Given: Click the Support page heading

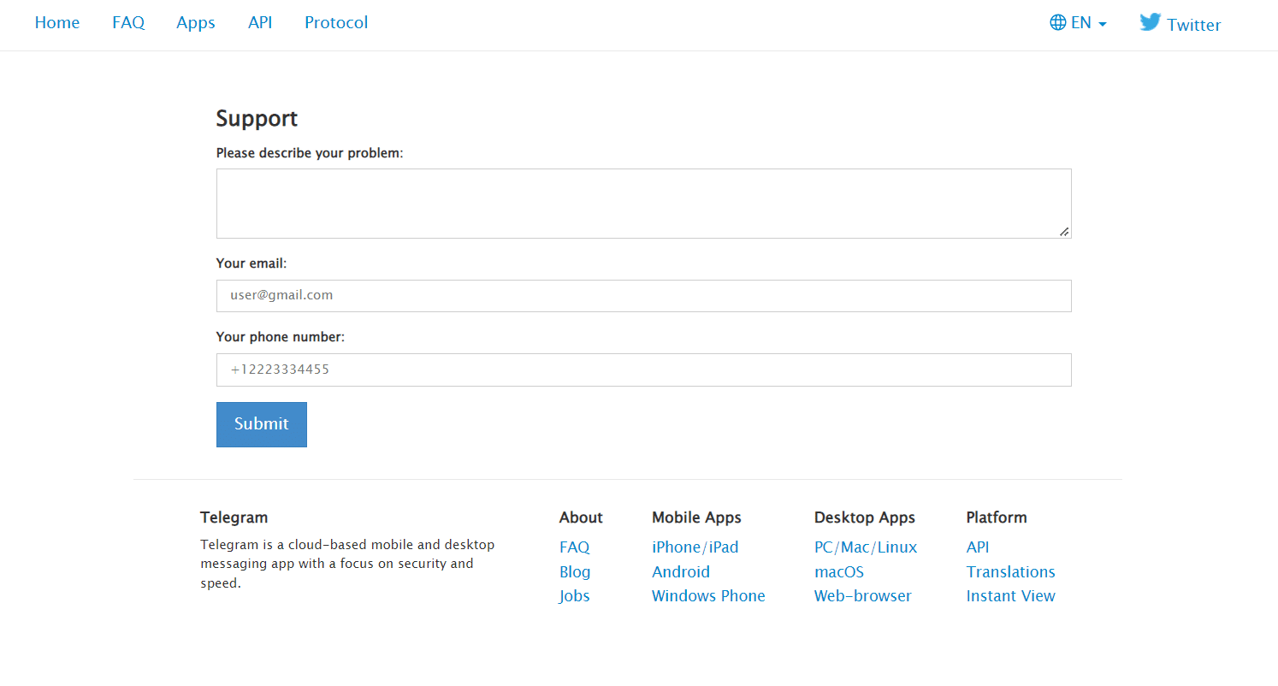Looking at the screenshot, I should pos(257,119).
